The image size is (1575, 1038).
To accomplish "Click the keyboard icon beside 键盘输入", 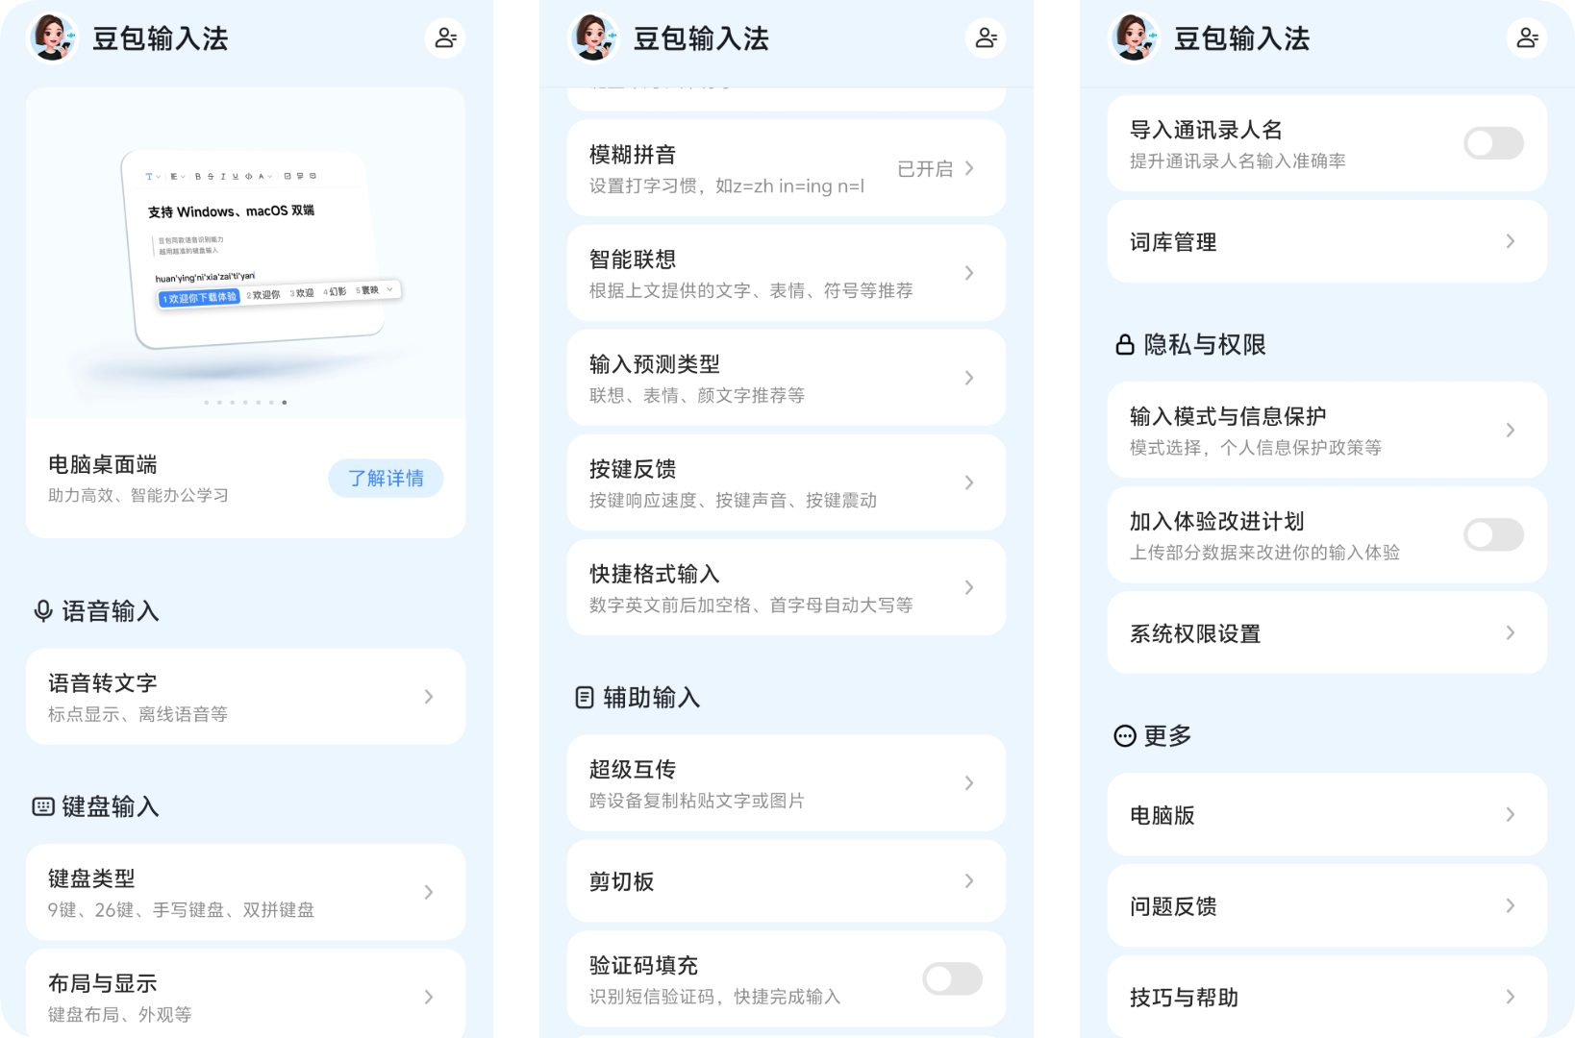I will [x=43, y=806].
